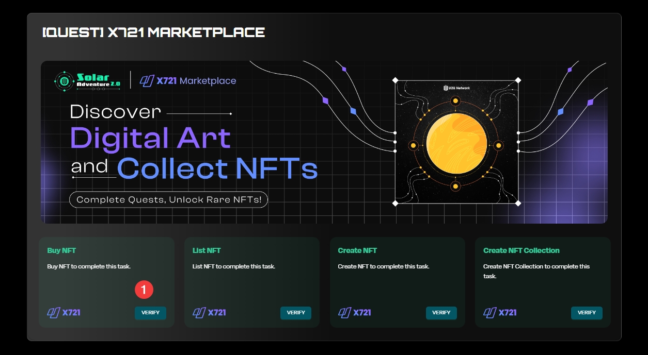This screenshot has height=355, width=648.
Task: Click the X721 logo in List NFT card
Action: [x=210, y=312]
